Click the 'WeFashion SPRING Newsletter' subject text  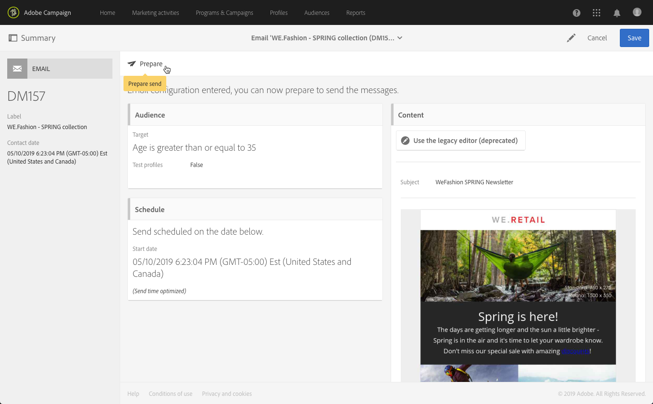coord(474,182)
